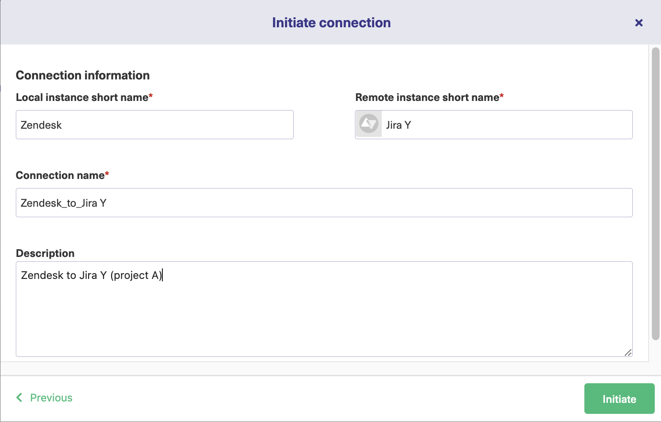Click the Jira Y instance logo icon
661x422 pixels.
click(369, 124)
